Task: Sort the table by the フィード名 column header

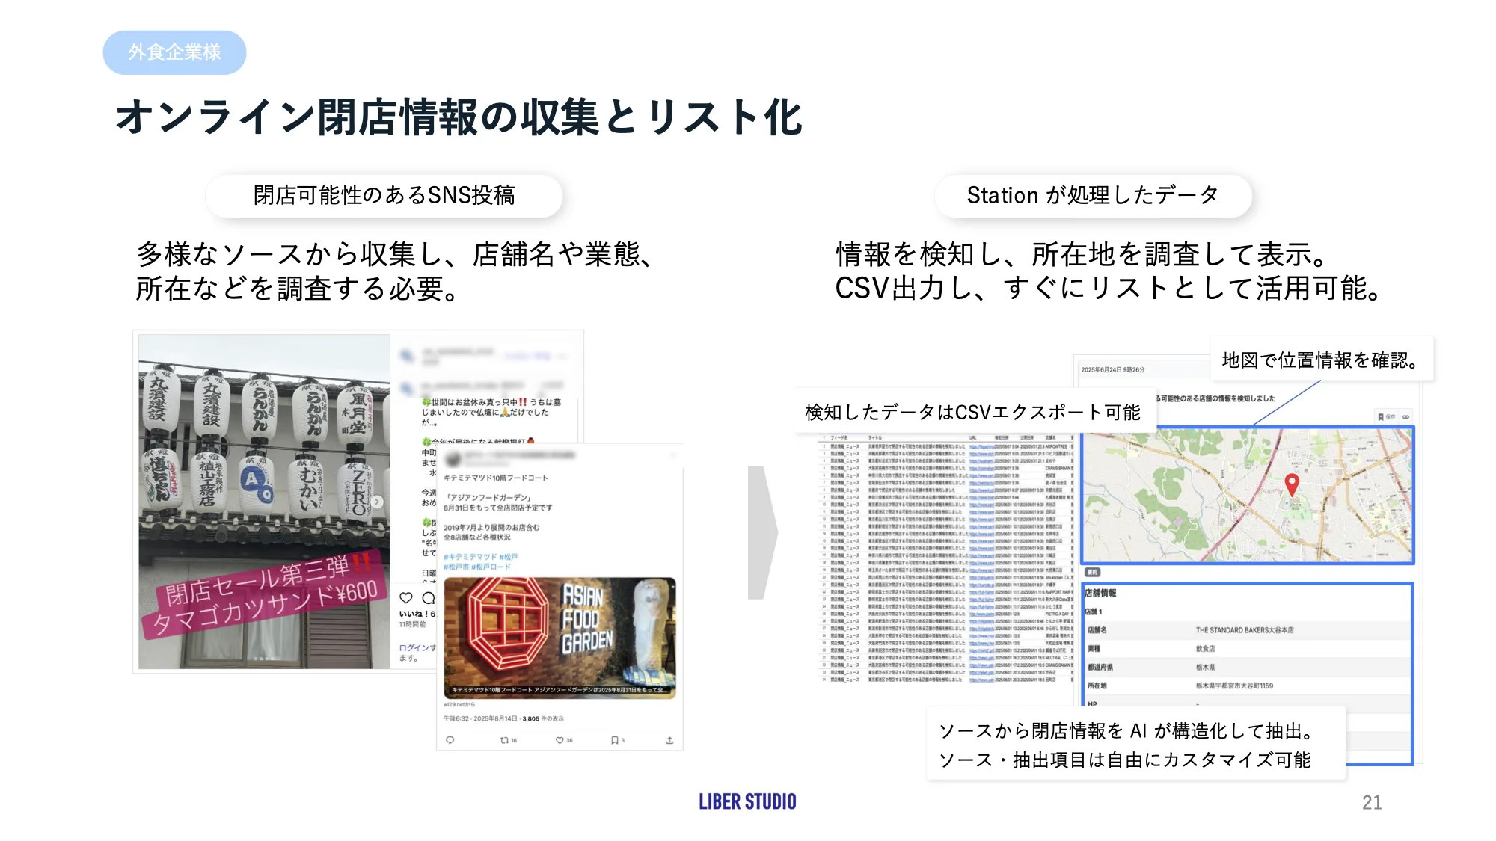Action: coord(839,437)
